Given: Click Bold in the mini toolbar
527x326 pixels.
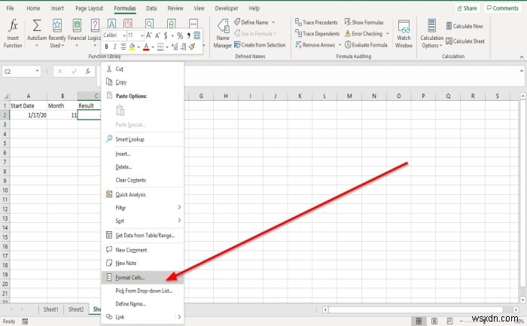Looking at the screenshot, I should click(106, 47).
